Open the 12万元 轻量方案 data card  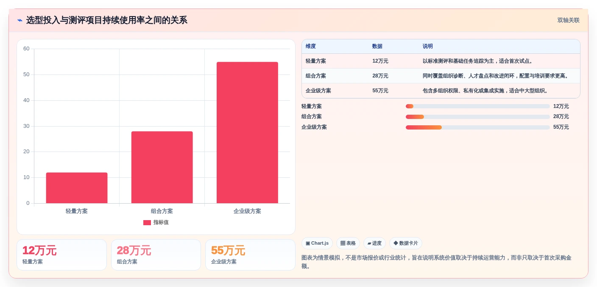point(61,255)
